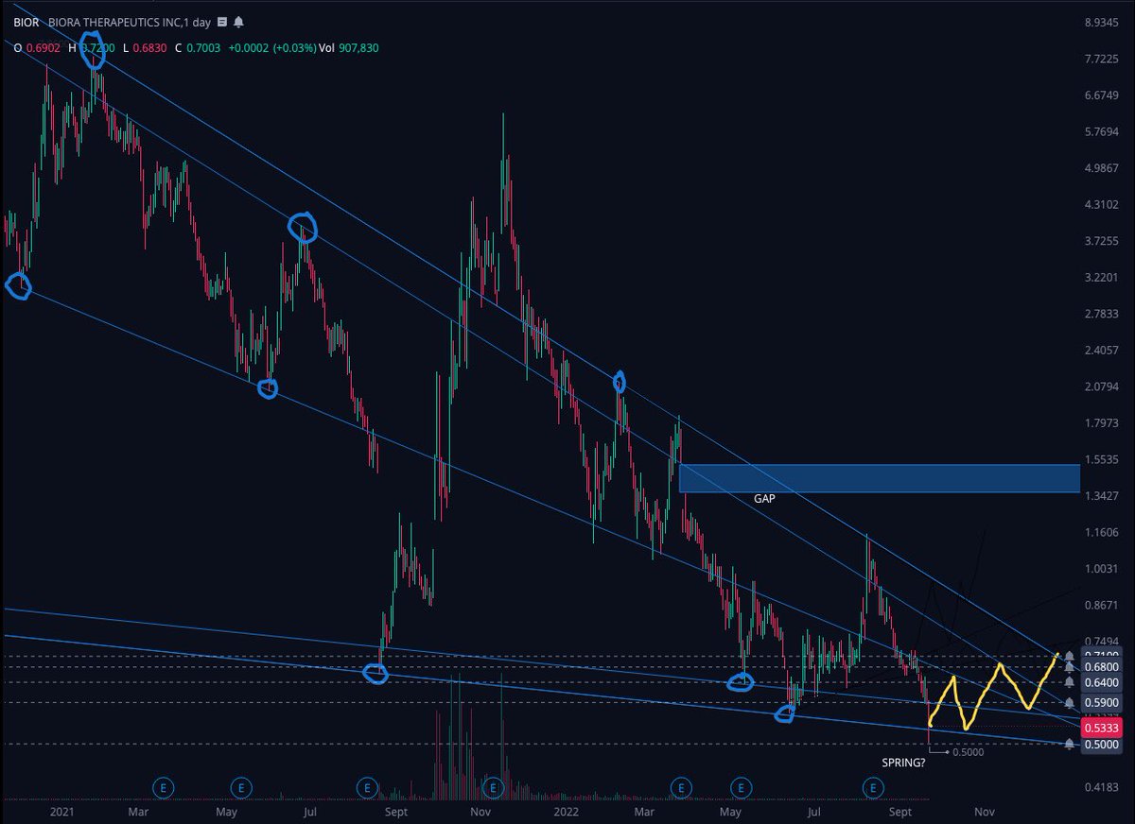1135x824 pixels.
Task: Click the 3.2201 price axis label
Action: pyautogui.click(x=1100, y=277)
